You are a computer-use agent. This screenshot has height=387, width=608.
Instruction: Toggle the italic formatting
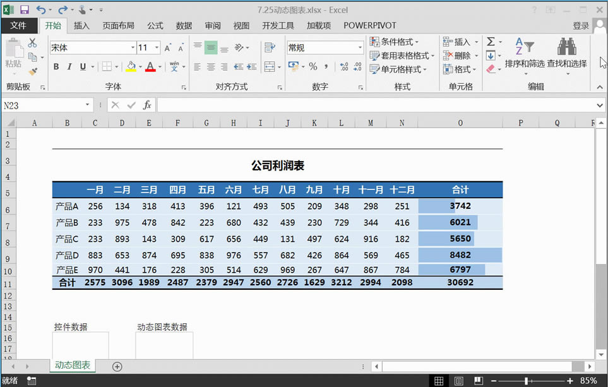coord(69,66)
